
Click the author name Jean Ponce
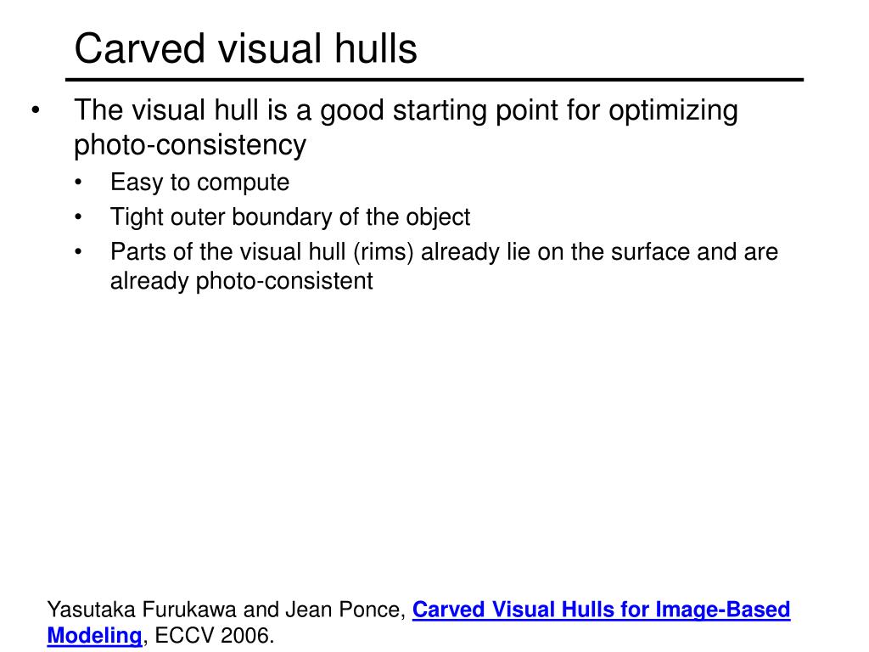tap(343, 610)
